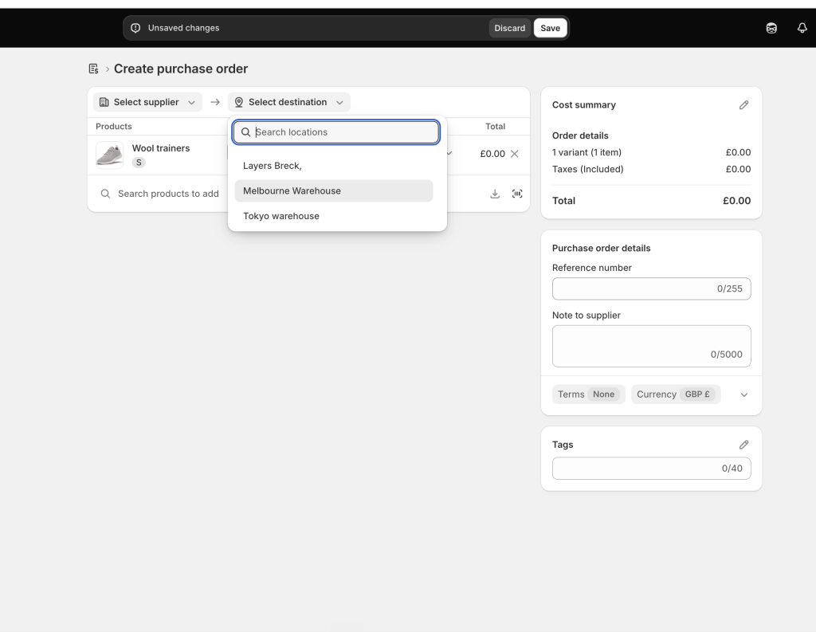Viewport: 816px width, 632px height.
Task: Click the Create purchase order heading
Action: pyautogui.click(x=181, y=69)
